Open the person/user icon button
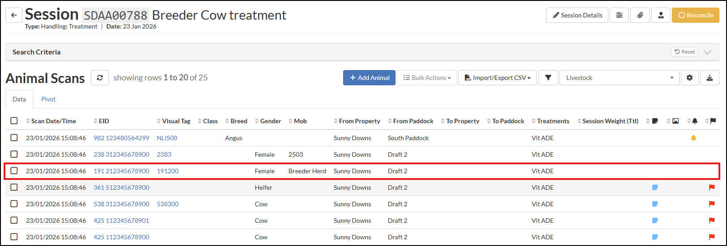This screenshot has width=727, height=246. (x=661, y=15)
